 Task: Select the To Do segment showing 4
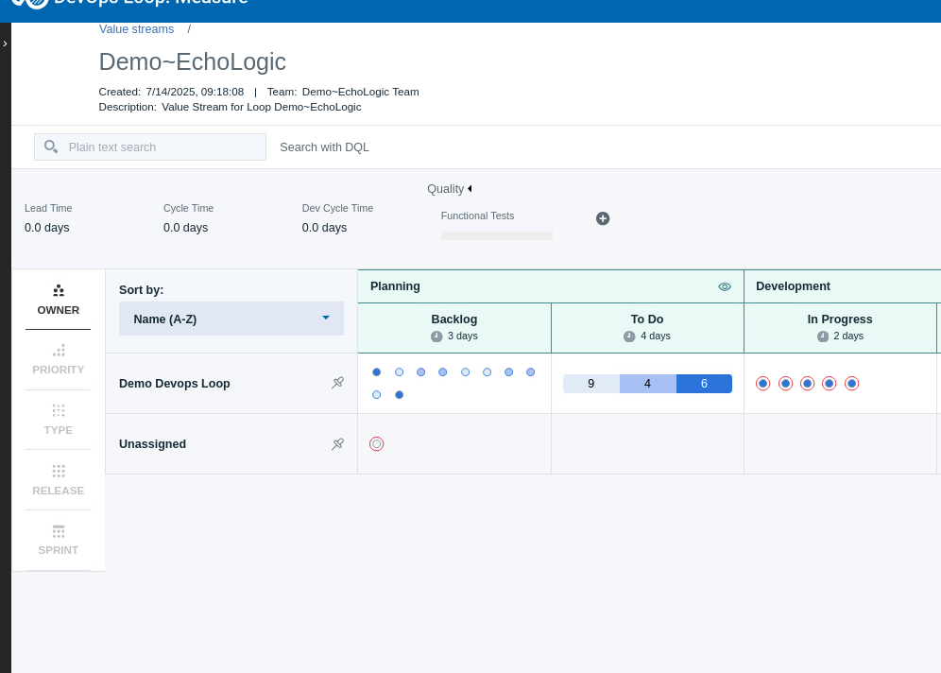pos(647,384)
